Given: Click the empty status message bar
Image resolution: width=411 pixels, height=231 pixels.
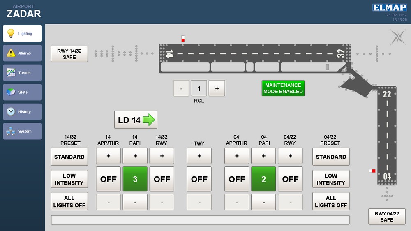Looking at the screenshot, I should tap(200, 220).
